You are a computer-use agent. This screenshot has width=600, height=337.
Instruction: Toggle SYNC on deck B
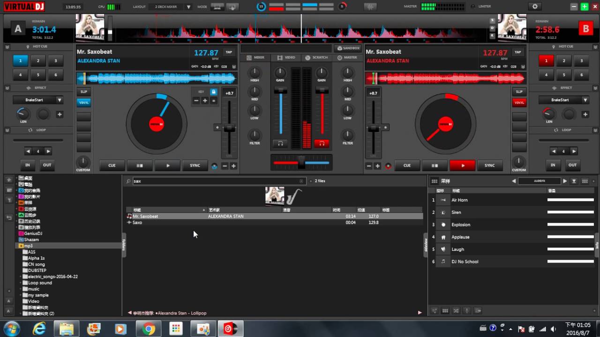[489, 165]
